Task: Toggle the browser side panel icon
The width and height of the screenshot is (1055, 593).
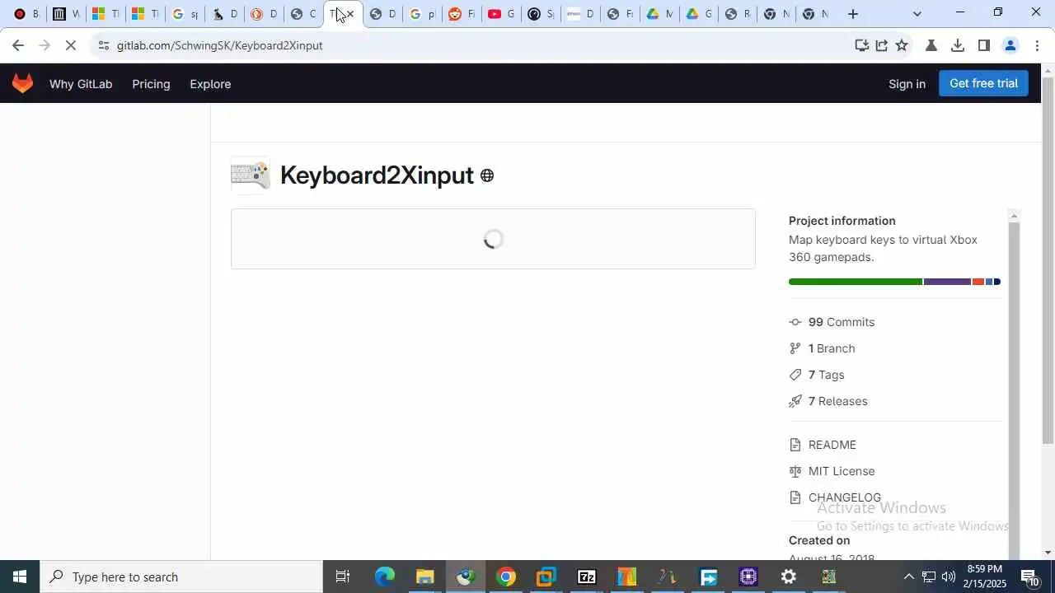Action: coord(984,45)
